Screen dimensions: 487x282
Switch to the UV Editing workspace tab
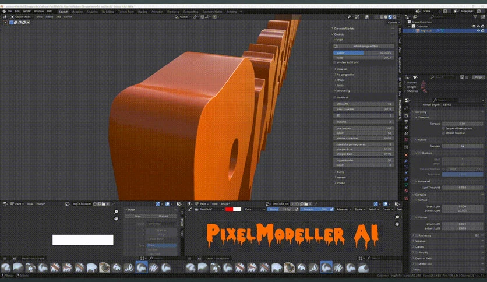108,12
